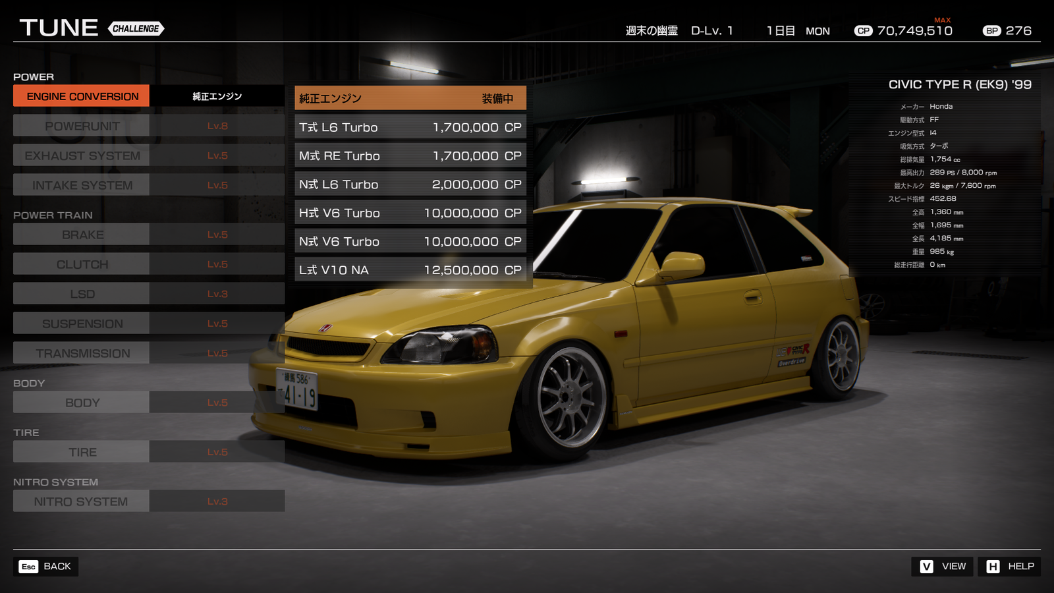
Task: Switch to the 純正エンジン tab
Action: [217, 96]
